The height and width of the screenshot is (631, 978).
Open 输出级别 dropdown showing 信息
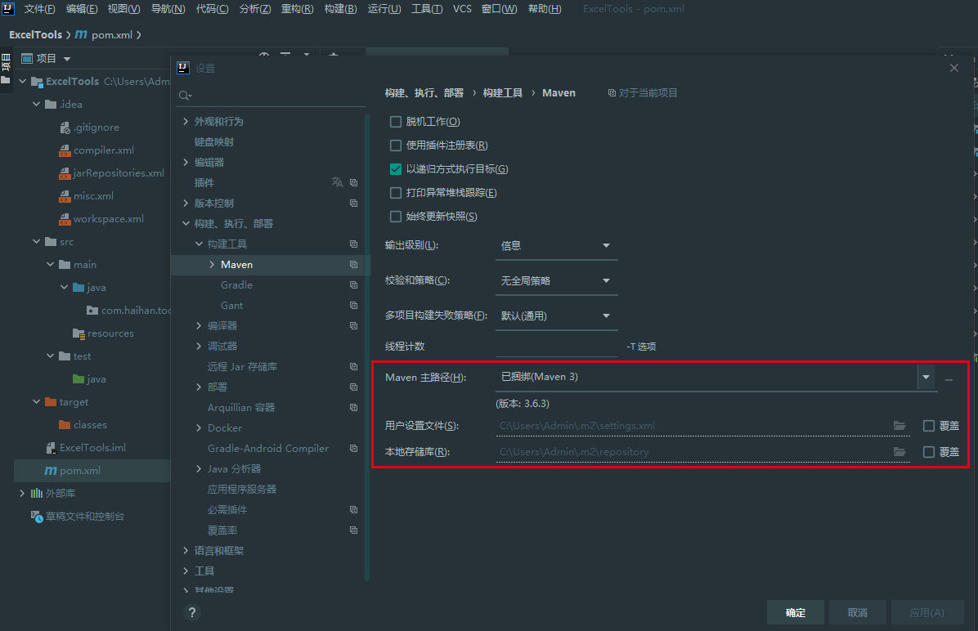pos(557,246)
